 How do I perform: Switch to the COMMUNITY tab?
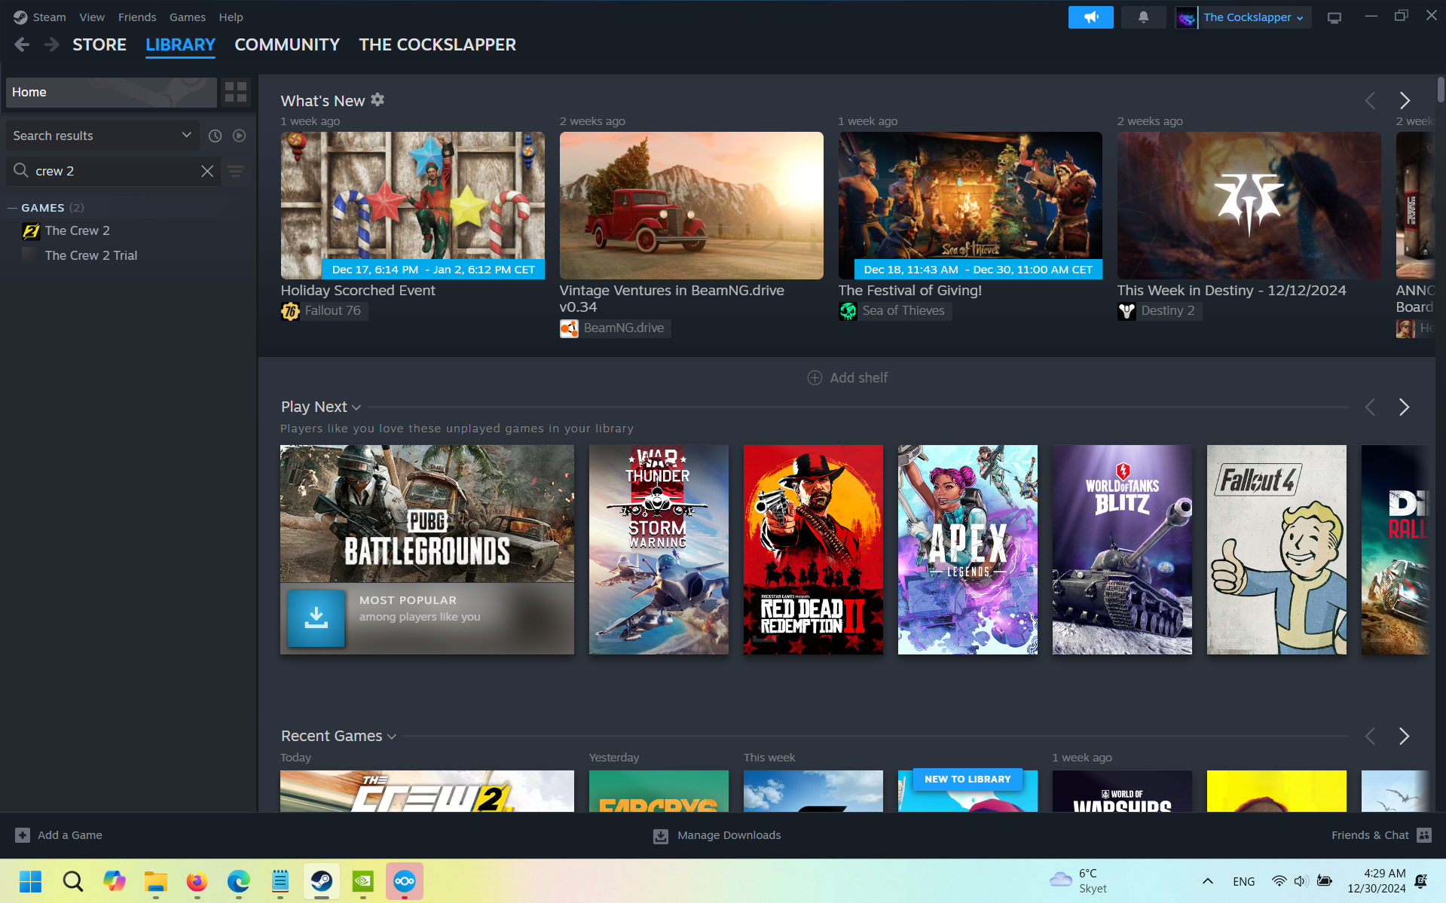[x=287, y=45]
